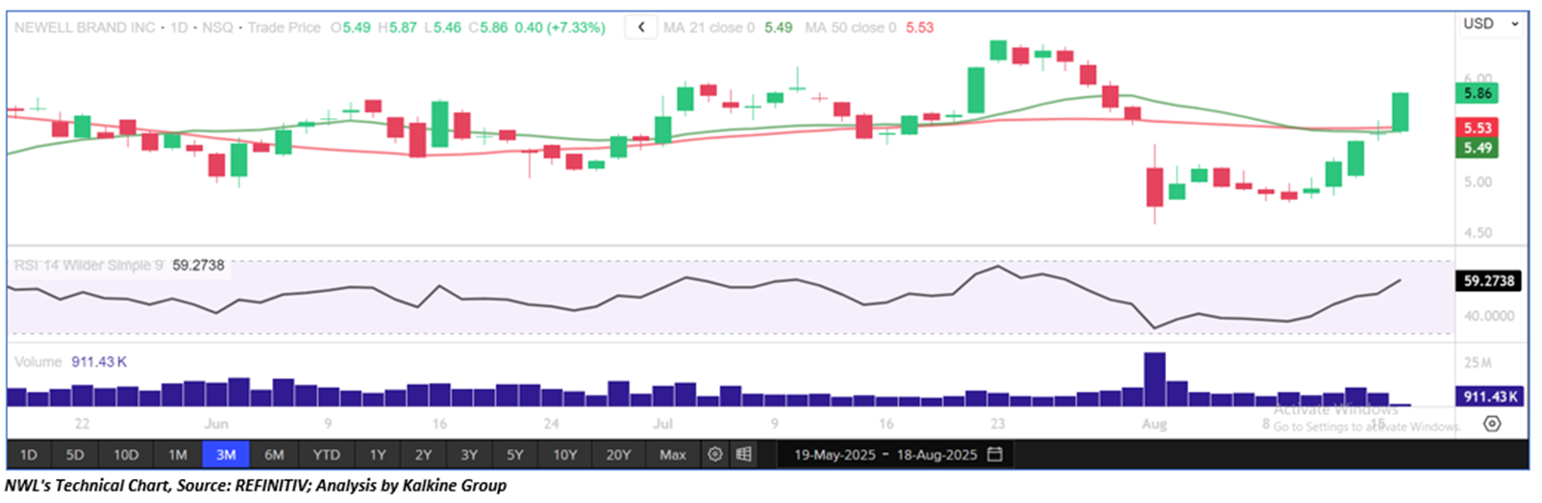Open range settings gear icon beside Max
This screenshot has height=503, width=1542.
[x=715, y=455]
